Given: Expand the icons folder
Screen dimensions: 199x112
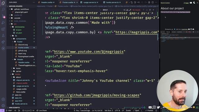Looking at the screenshot, I should click(x=18, y=68).
